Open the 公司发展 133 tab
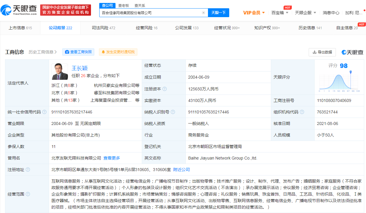 click(x=187, y=28)
